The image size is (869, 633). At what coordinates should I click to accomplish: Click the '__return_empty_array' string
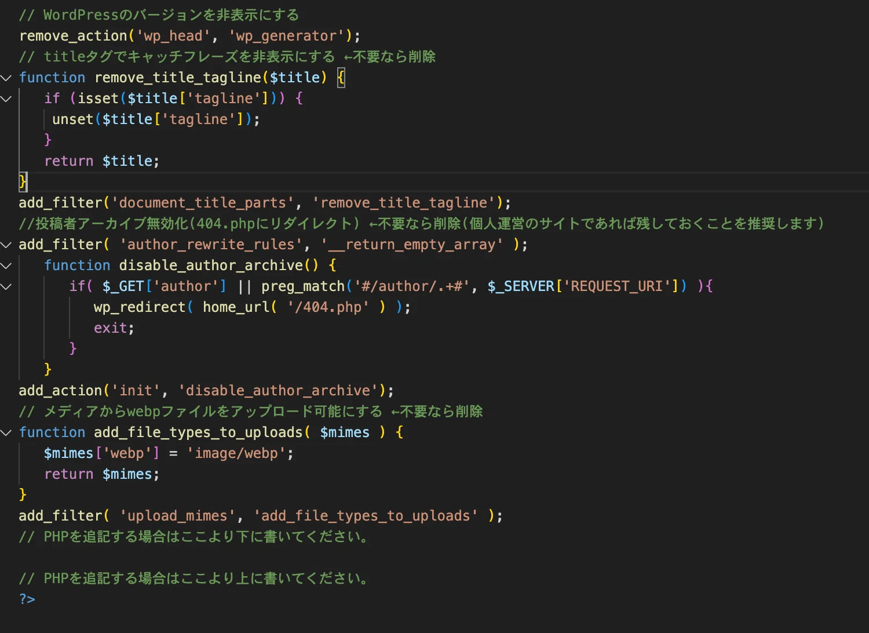click(x=412, y=245)
